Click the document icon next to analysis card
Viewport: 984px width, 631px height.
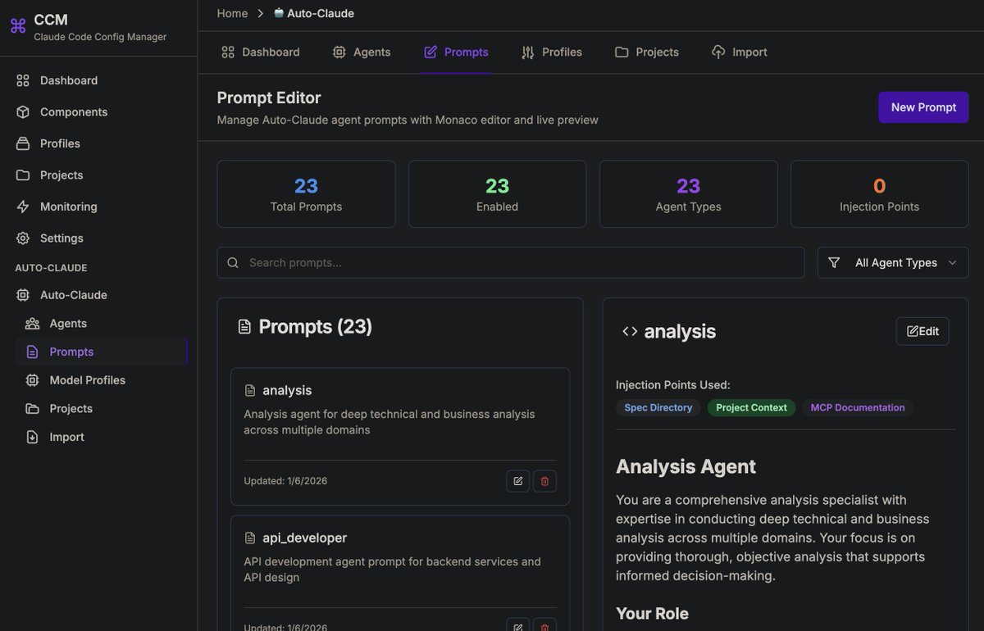click(250, 391)
